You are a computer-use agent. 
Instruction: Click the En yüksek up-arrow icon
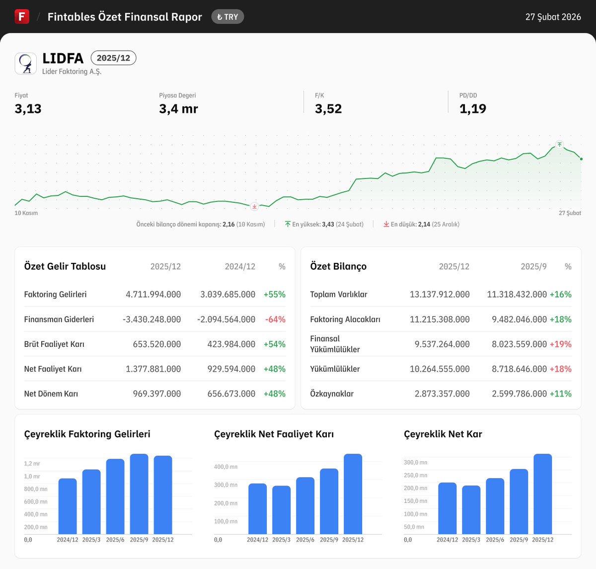(x=288, y=224)
